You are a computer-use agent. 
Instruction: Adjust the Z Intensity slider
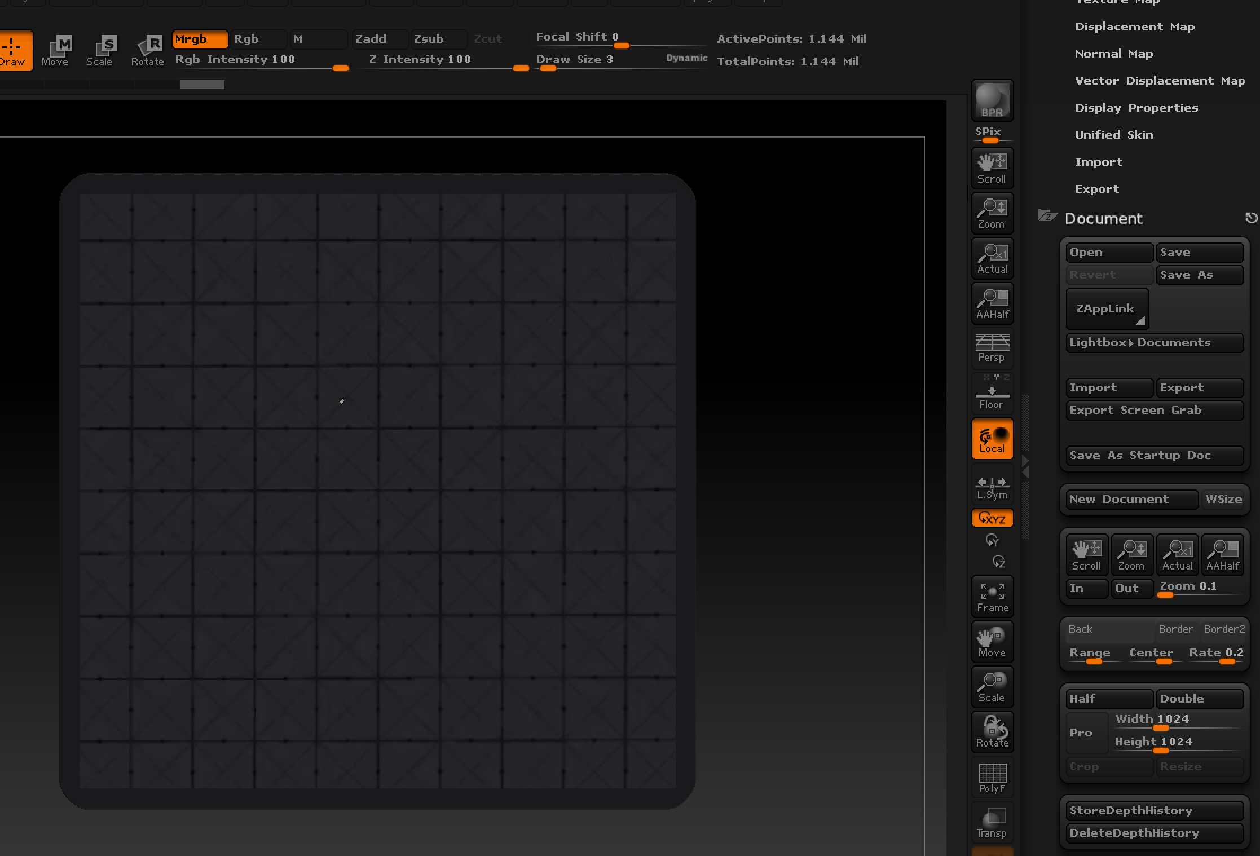[443, 61]
